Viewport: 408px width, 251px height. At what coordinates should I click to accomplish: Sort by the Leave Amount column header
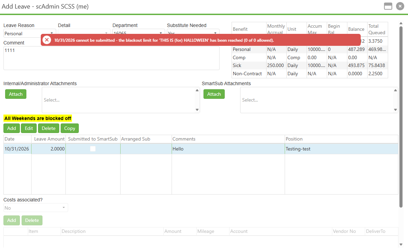click(x=49, y=139)
